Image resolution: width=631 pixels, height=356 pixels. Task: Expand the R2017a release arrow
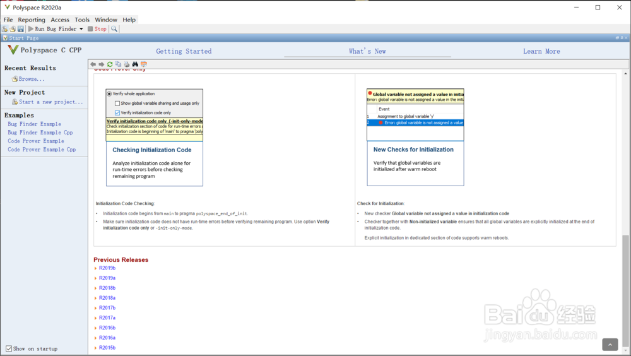(x=95, y=318)
